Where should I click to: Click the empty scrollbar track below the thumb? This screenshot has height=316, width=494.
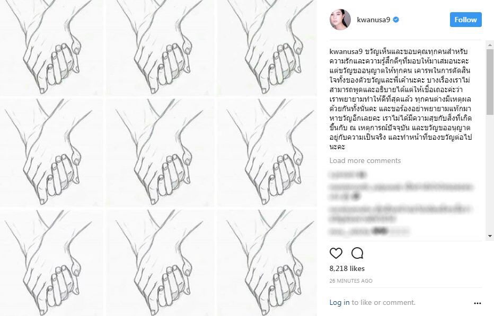[490, 173]
